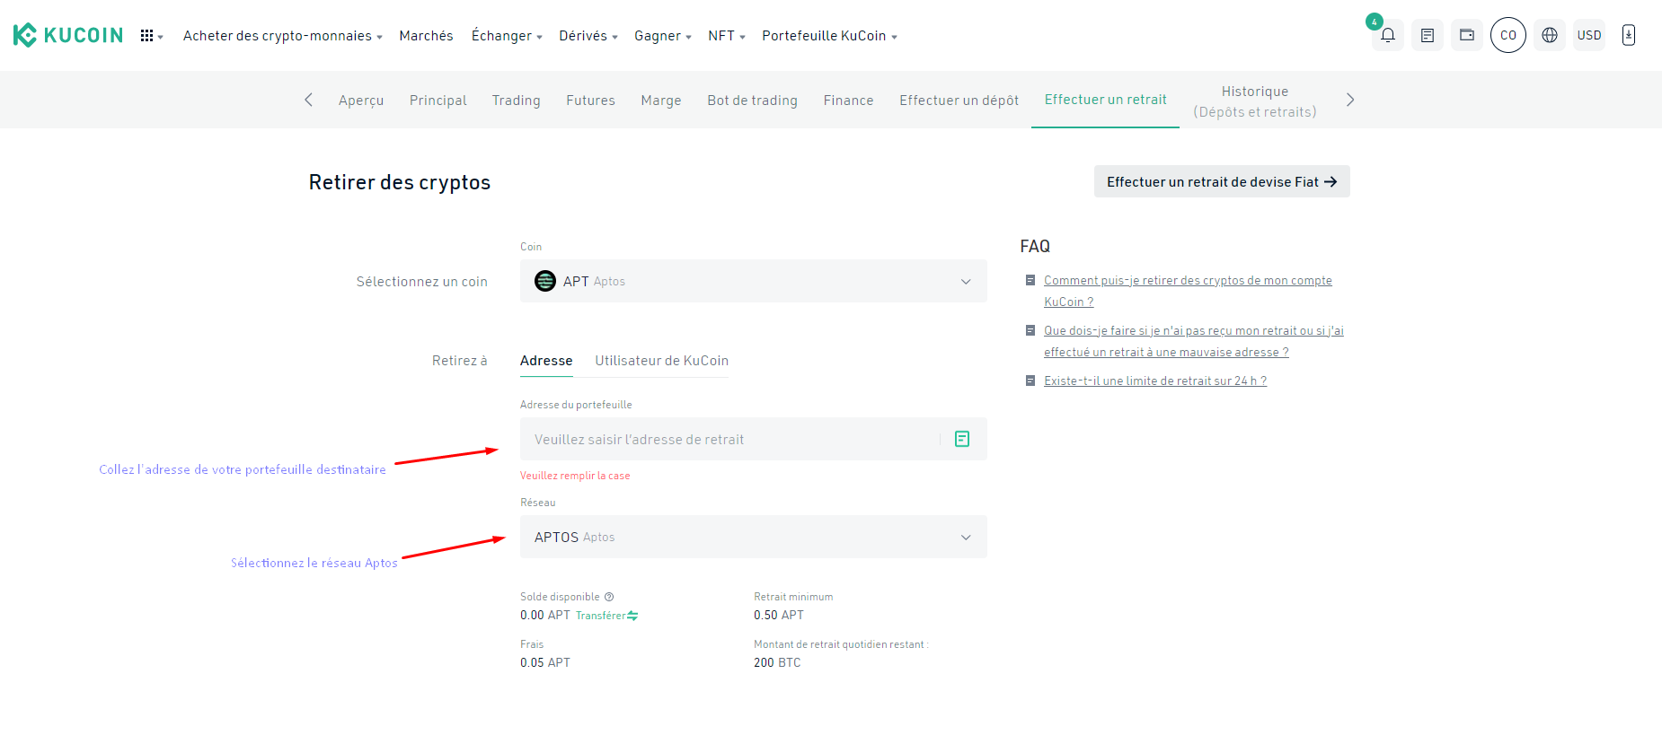1662x735 pixels.
Task: Open the CO account avatar
Action: click(x=1507, y=36)
